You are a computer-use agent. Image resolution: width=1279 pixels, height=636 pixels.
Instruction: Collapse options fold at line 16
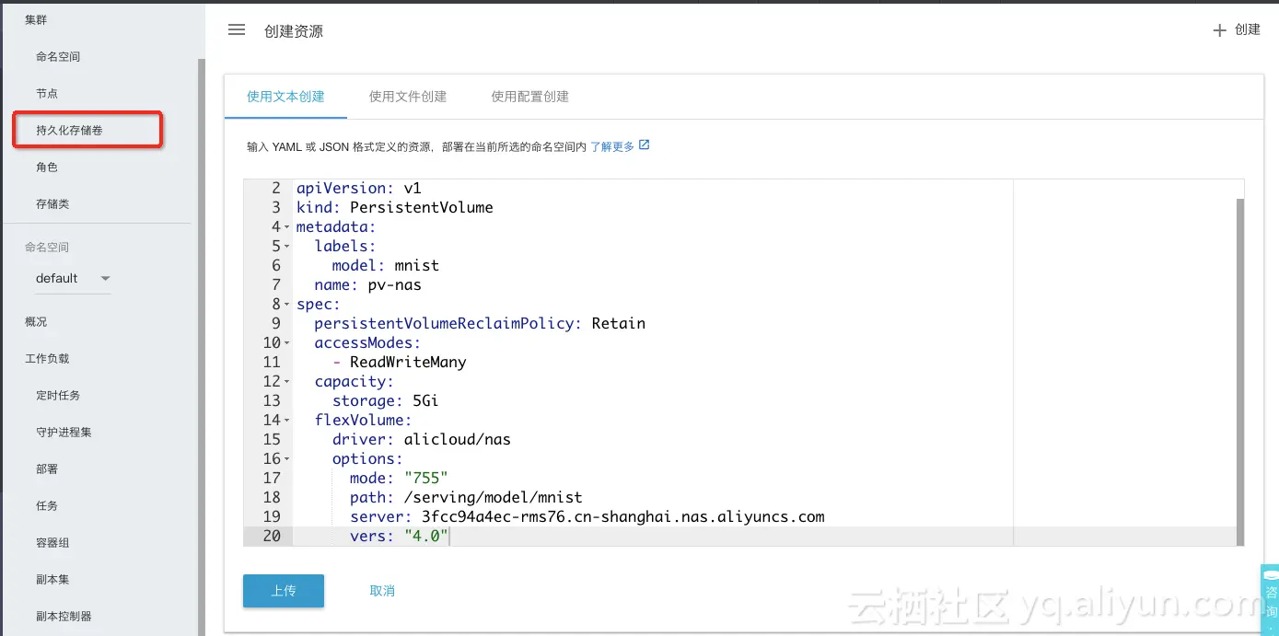click(286, 459)
